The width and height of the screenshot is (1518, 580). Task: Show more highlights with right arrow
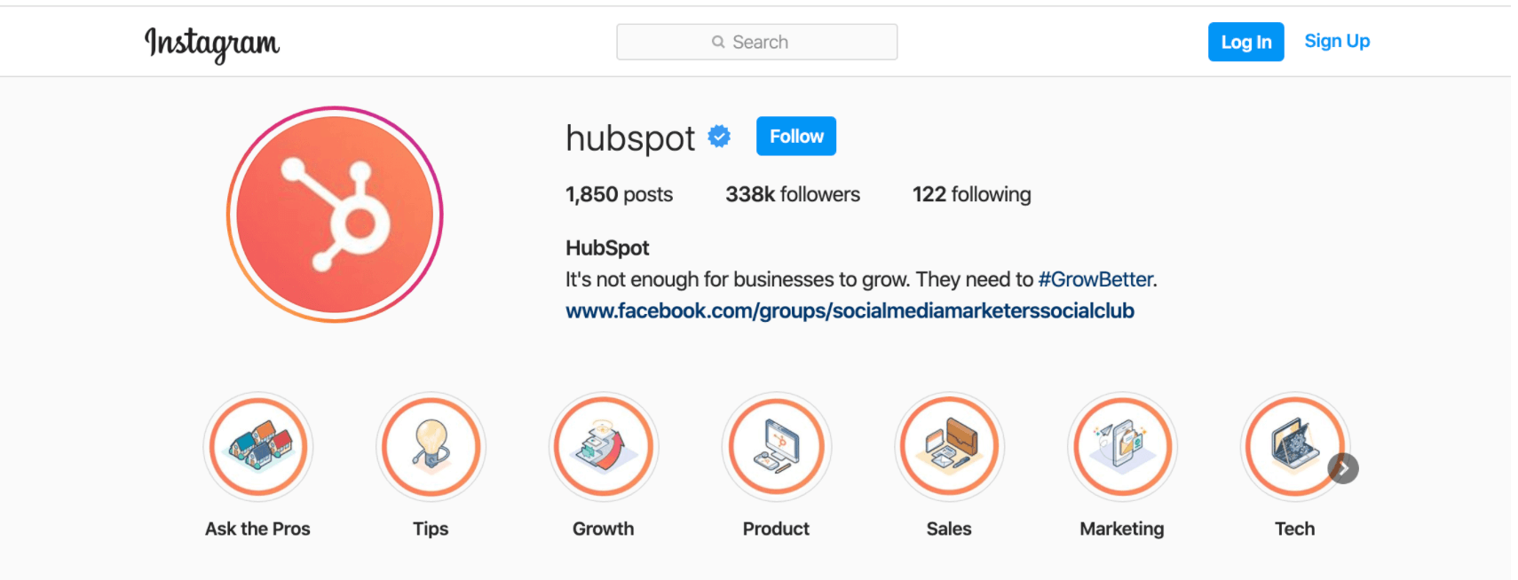click(1343, 468)
